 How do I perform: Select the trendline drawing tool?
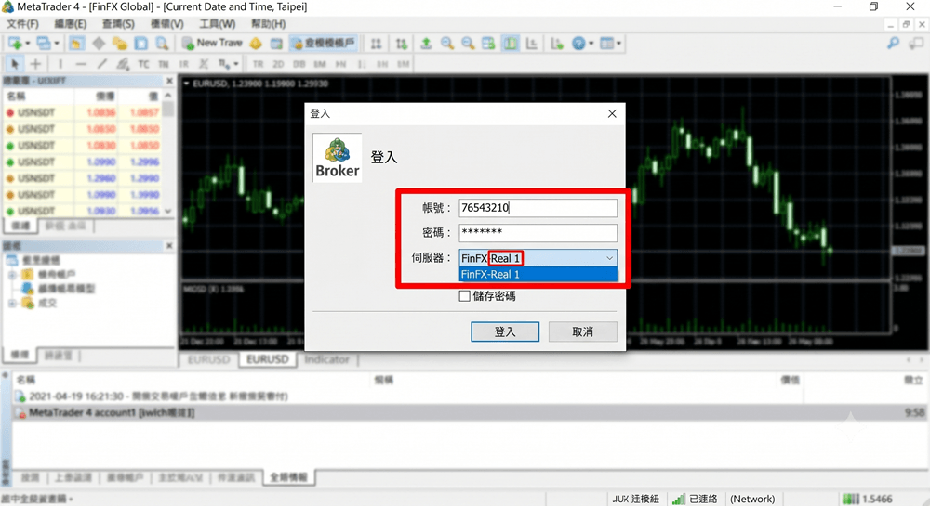click(102, 64)
